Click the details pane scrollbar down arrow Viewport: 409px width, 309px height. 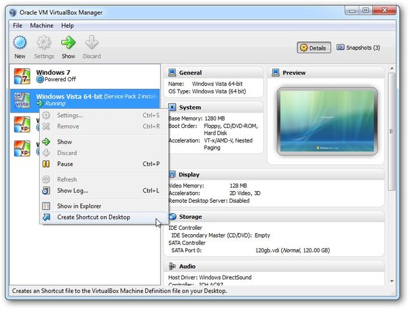click(x=392, y=281)
